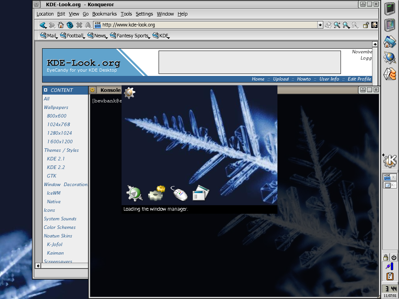This screenshot has width=399, height=299.
Task: Open the Window menu
Action: [165, 14]
